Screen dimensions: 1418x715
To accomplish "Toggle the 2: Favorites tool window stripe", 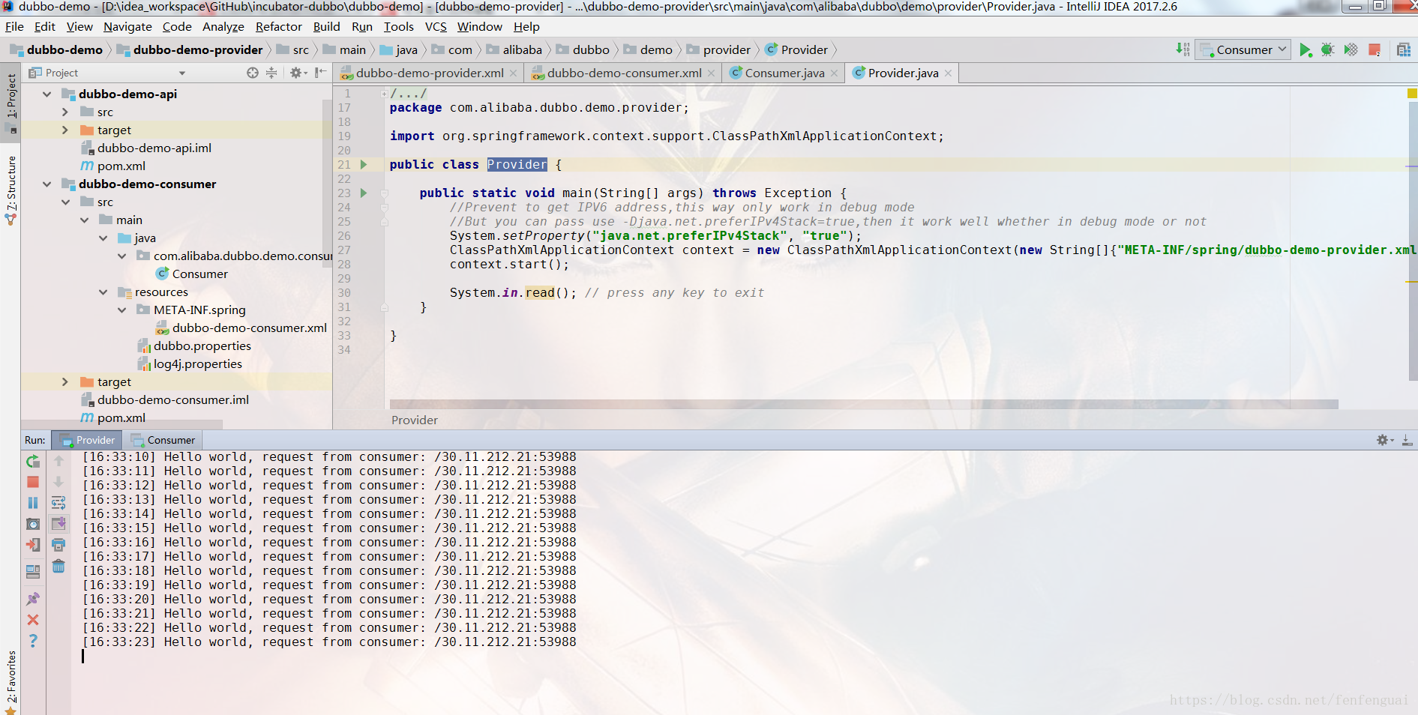I will 10,681.
